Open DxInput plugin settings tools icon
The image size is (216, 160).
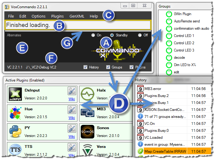72,91
